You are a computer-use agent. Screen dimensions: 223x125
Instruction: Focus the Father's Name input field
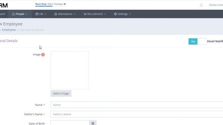137,114
